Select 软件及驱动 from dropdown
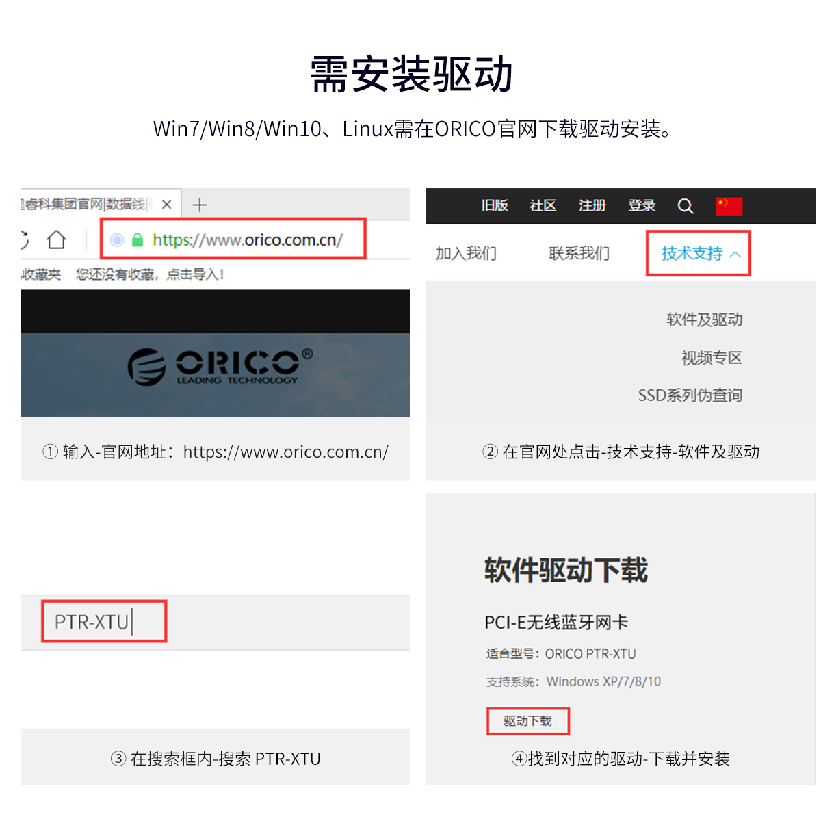 pyautogui.click(x=704, y=320)
